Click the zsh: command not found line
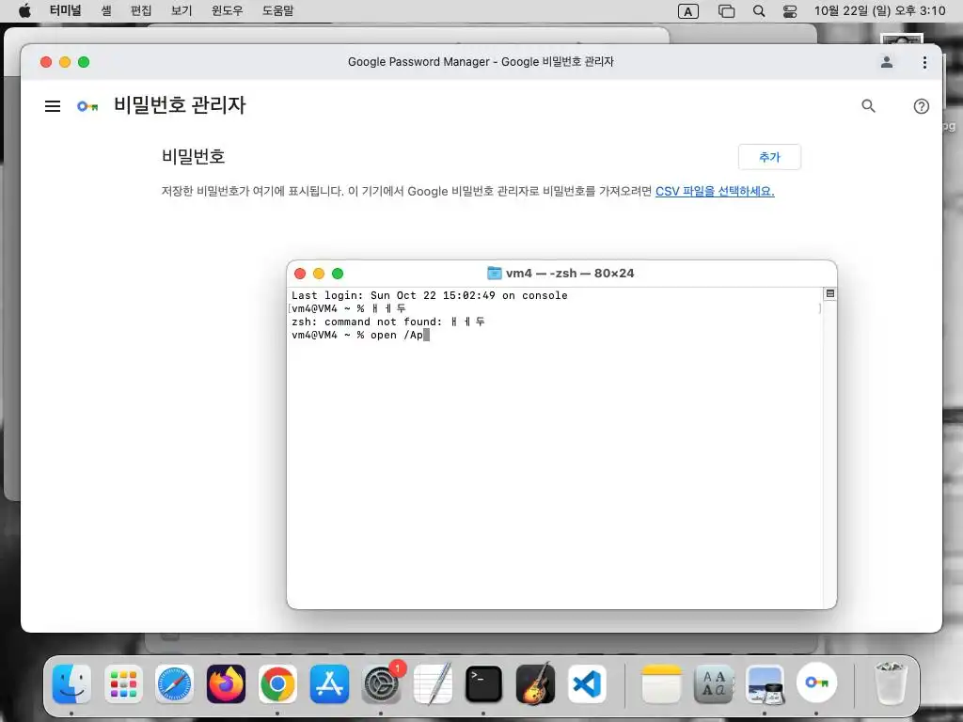 (x=388, y=322)
